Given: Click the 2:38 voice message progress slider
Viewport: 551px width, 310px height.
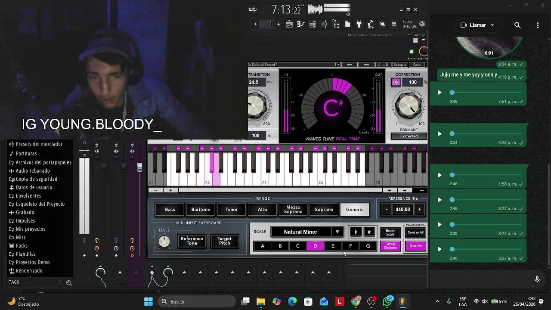Looking at the screenshot, I should [x=487, y=225].
